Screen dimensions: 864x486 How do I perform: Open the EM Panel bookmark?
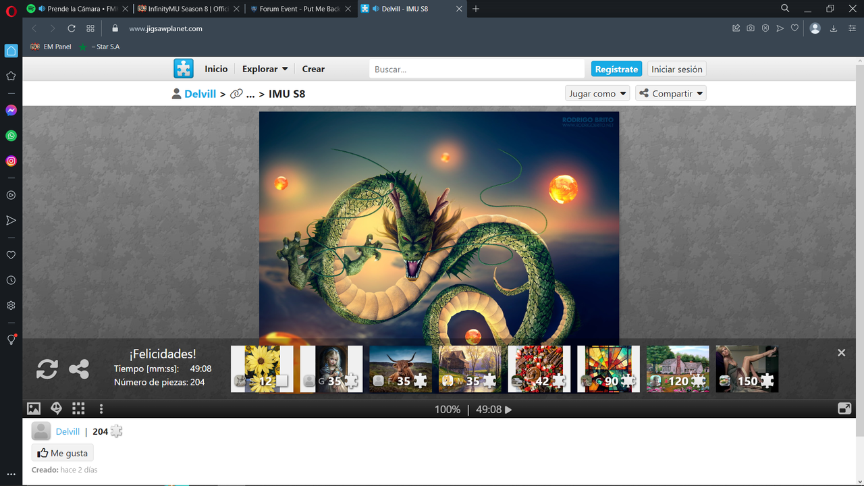coord(51,47)
